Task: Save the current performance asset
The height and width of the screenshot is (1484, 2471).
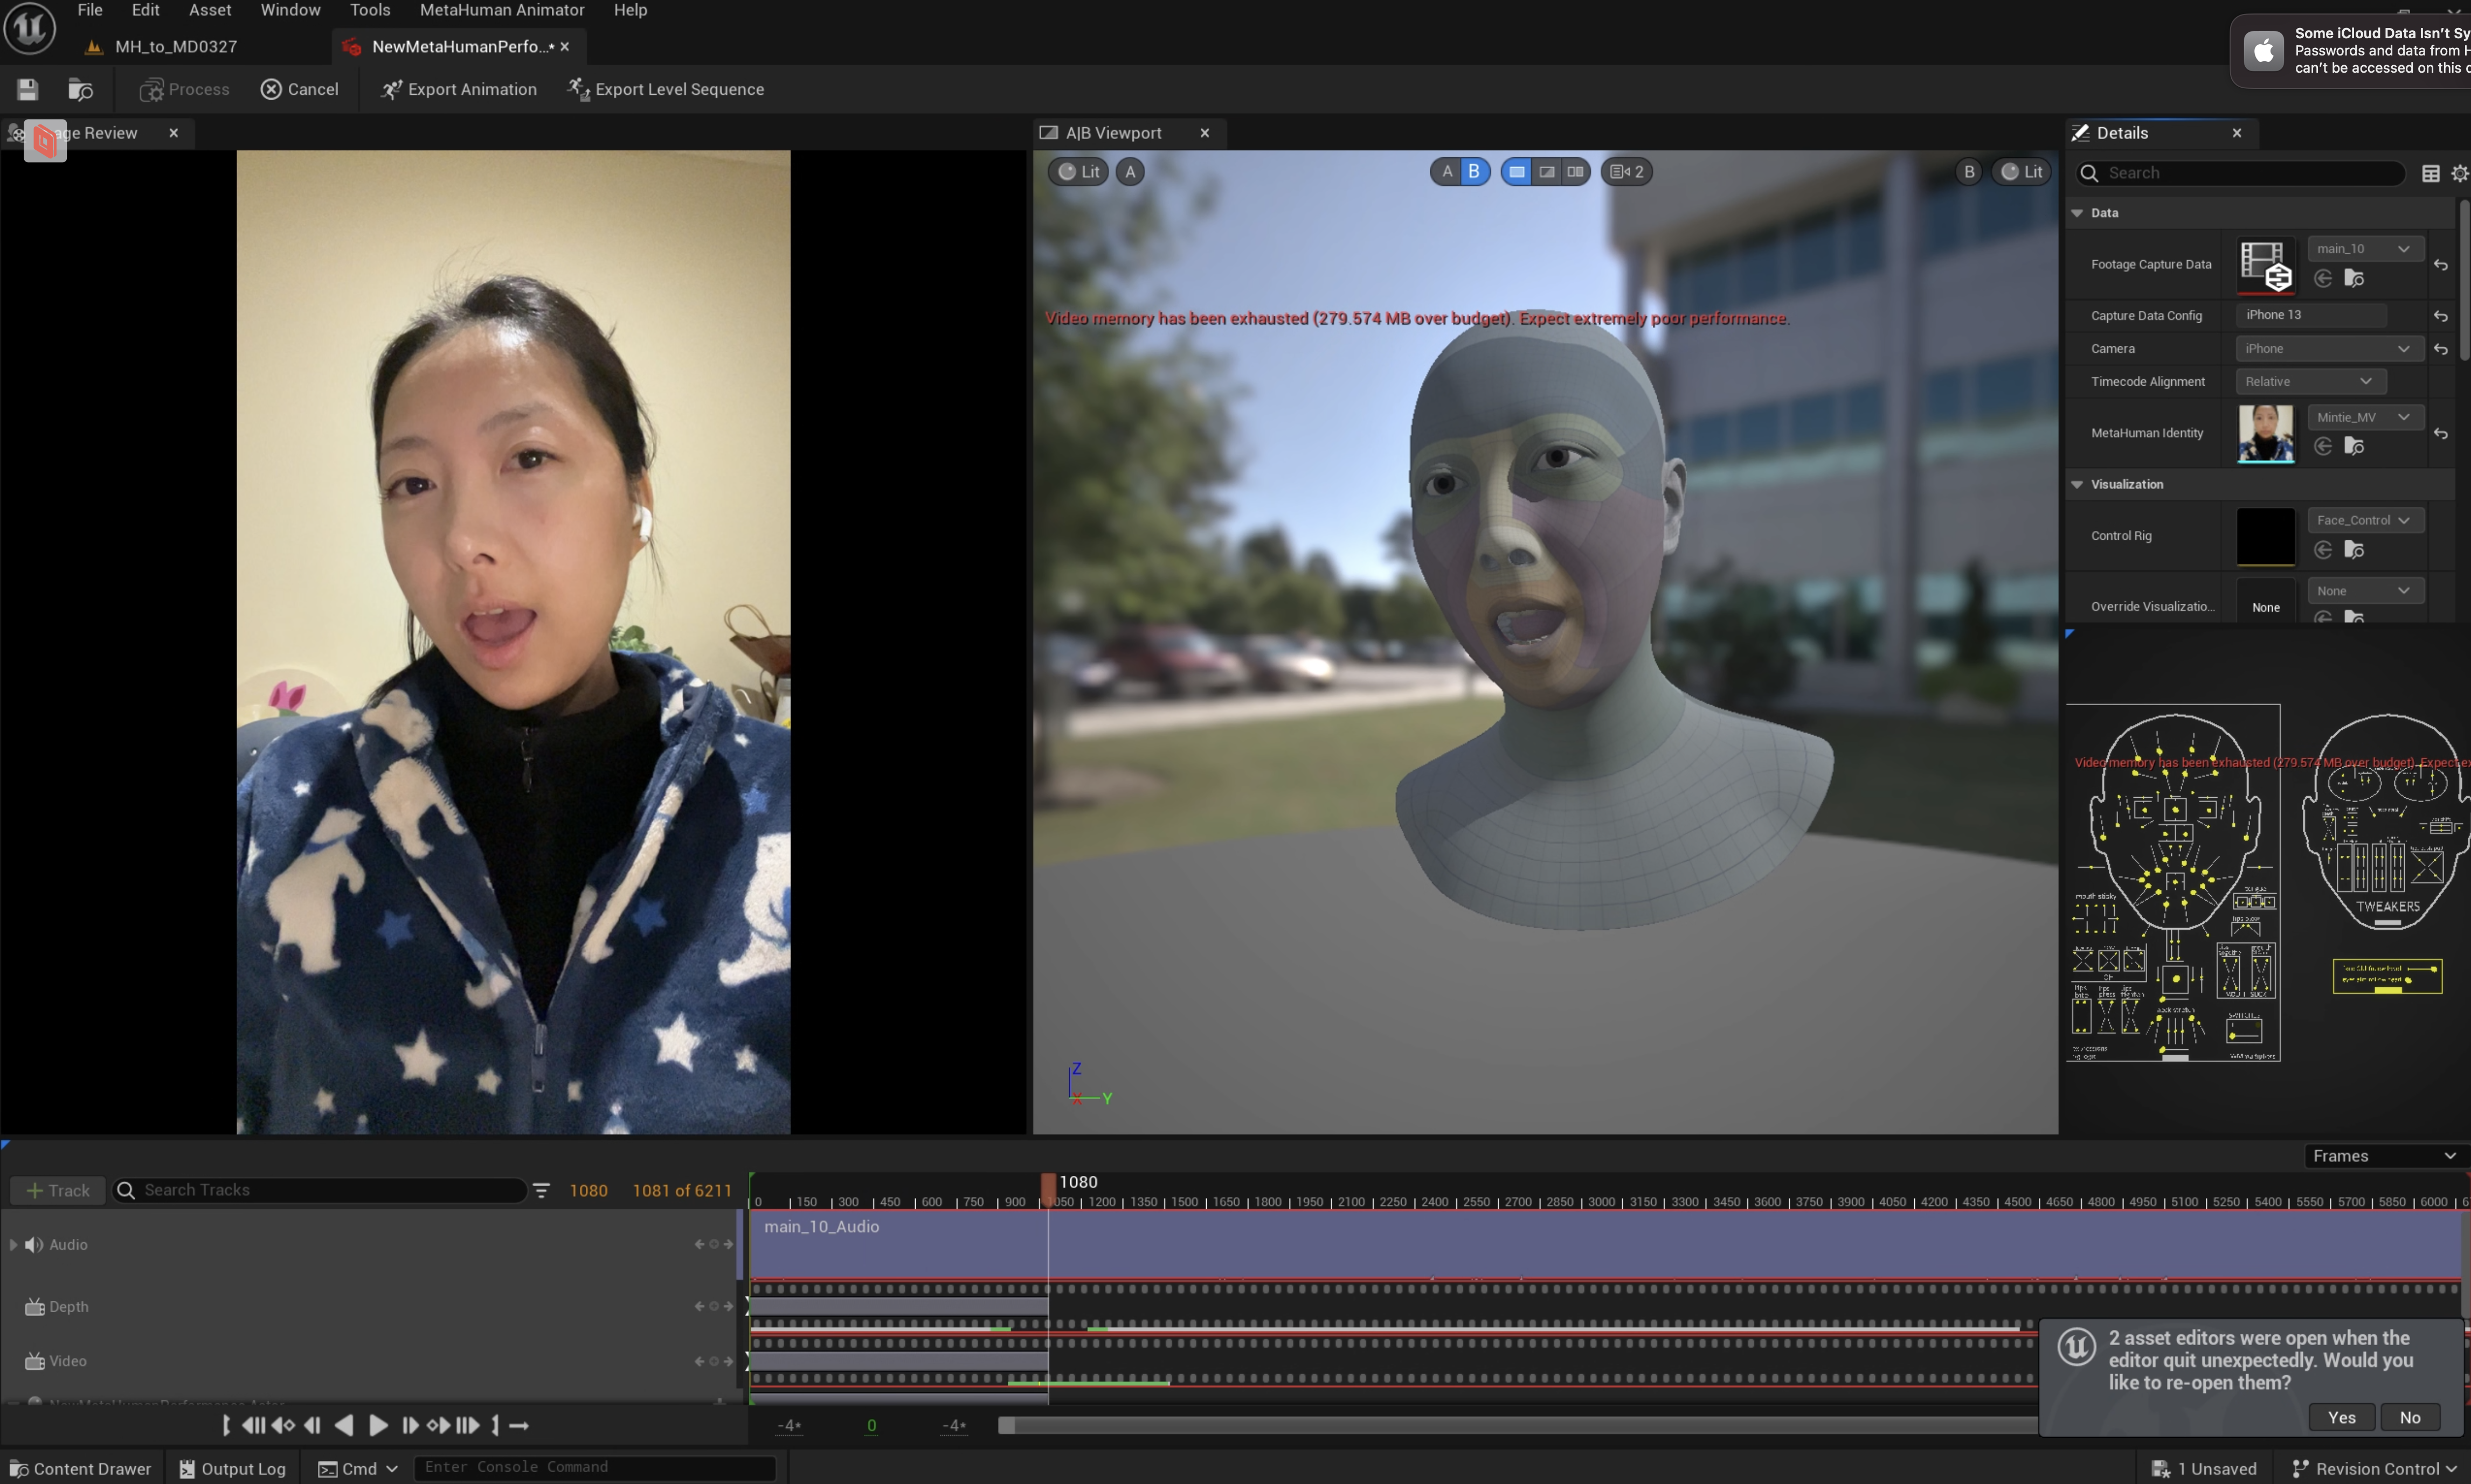Action: point(27,89)
